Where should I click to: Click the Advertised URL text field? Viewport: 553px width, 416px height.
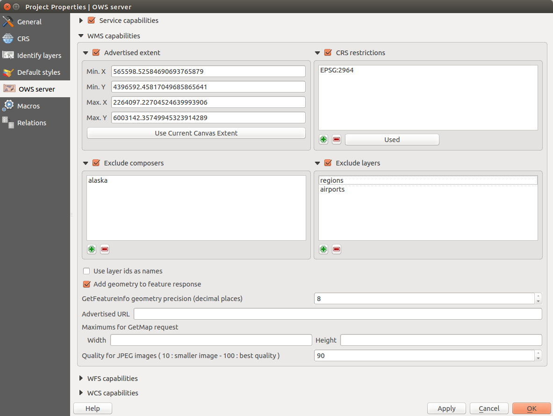(338, 314)
